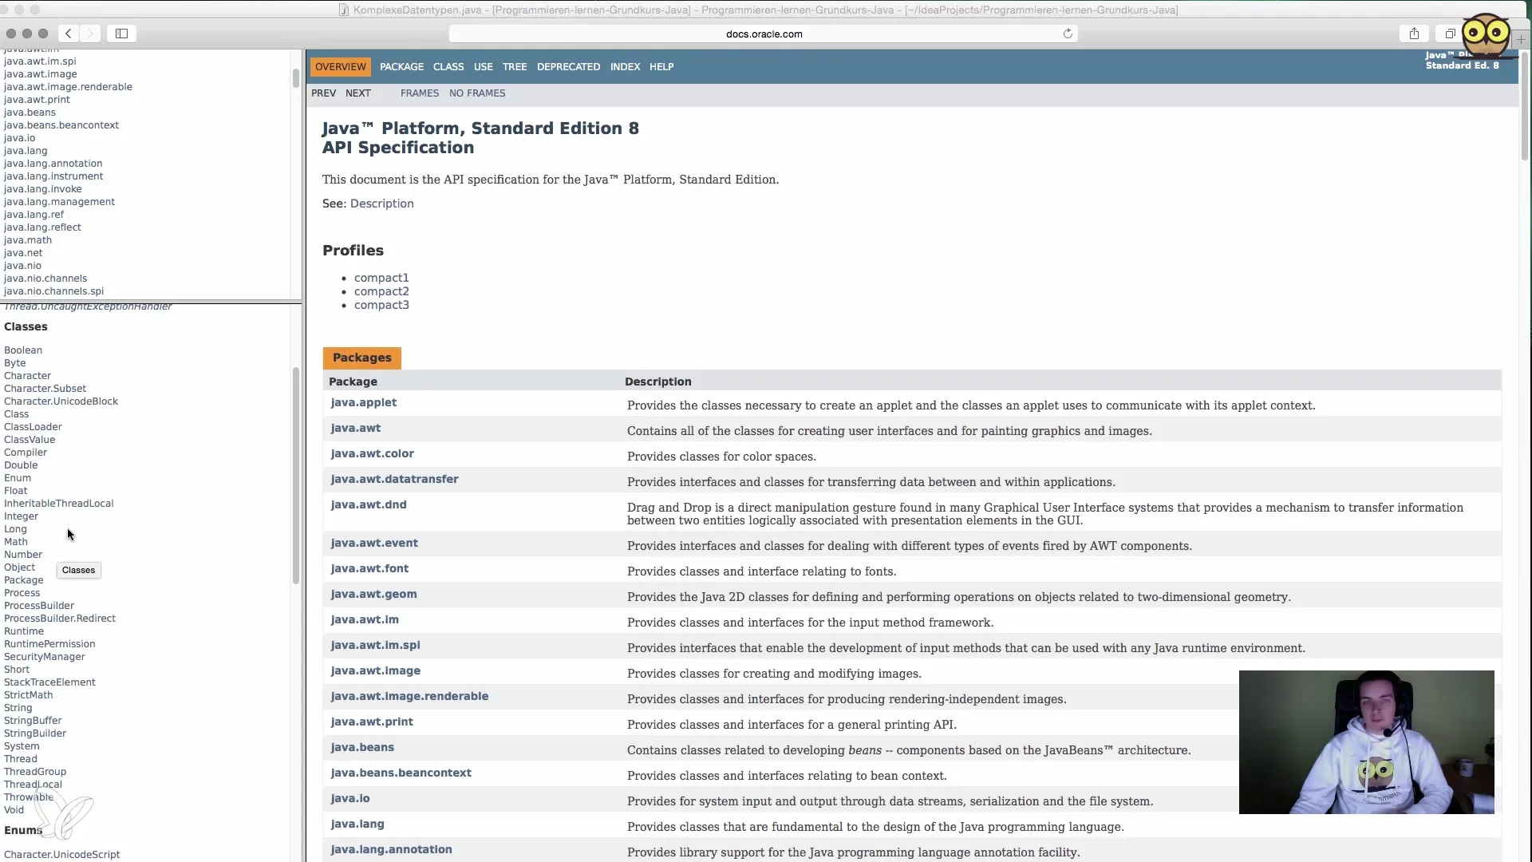Screen dimensions: 1532x862
Task: Select java.net in package list frame
Action: pyautogui.click(x=23, y=253)
